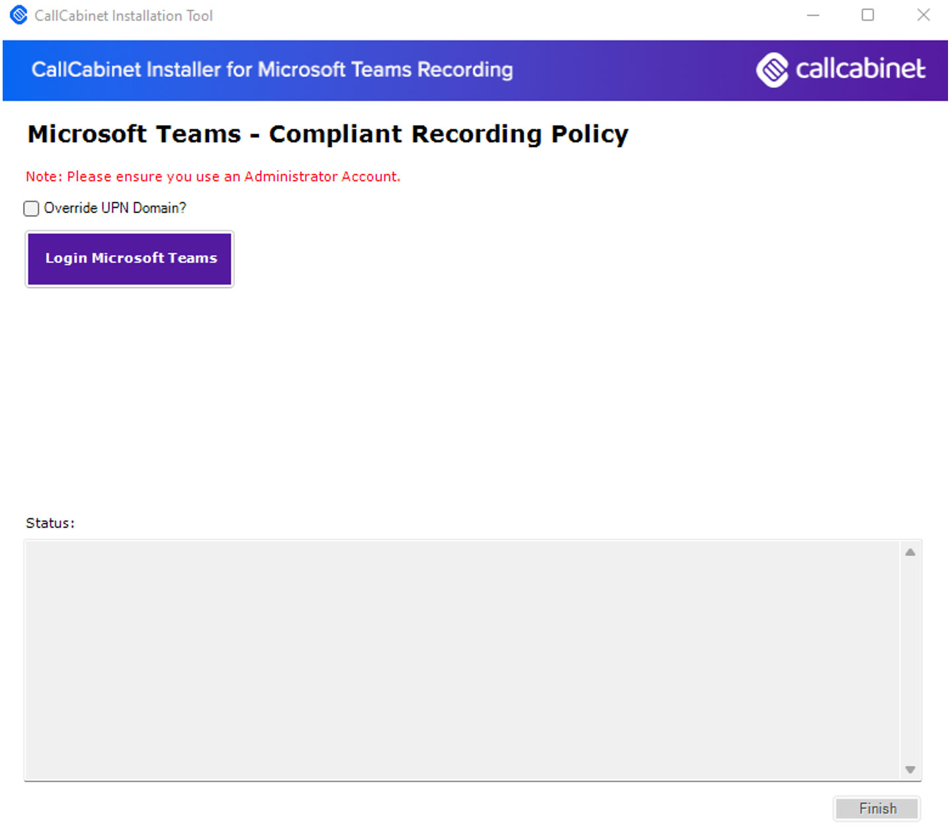The height and width of the screenshot is (830, 950).
Task: Click the CallCabinet Installation Tool window title
Action: pyautogui.click(x=124, y=15)
